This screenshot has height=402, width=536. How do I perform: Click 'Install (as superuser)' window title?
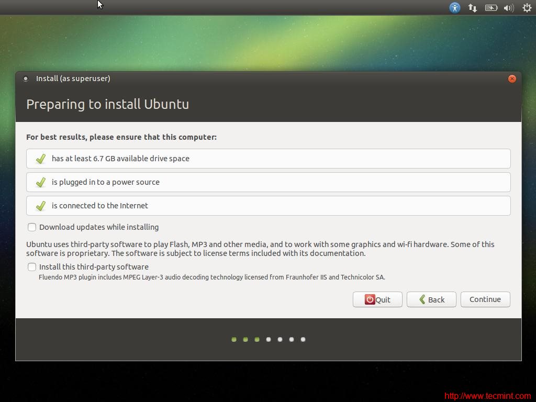73,79
